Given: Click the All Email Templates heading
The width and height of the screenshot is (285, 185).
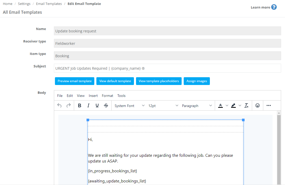Looking at the screenshot, I should [22, 12].
